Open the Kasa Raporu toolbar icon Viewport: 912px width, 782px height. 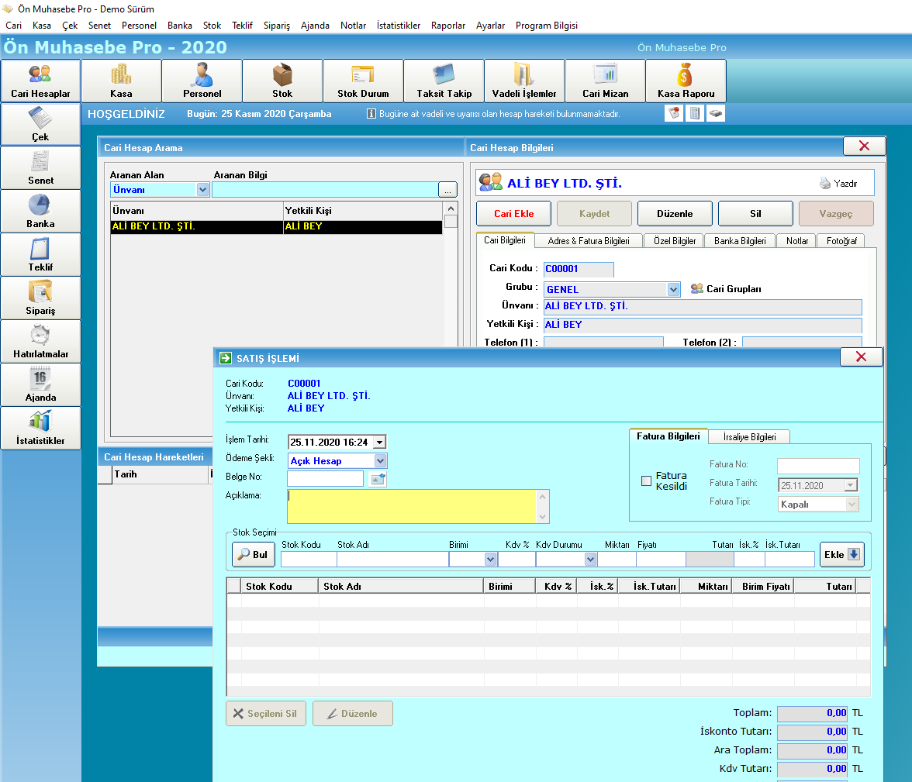pyautogui.click(x=686, y=81)
